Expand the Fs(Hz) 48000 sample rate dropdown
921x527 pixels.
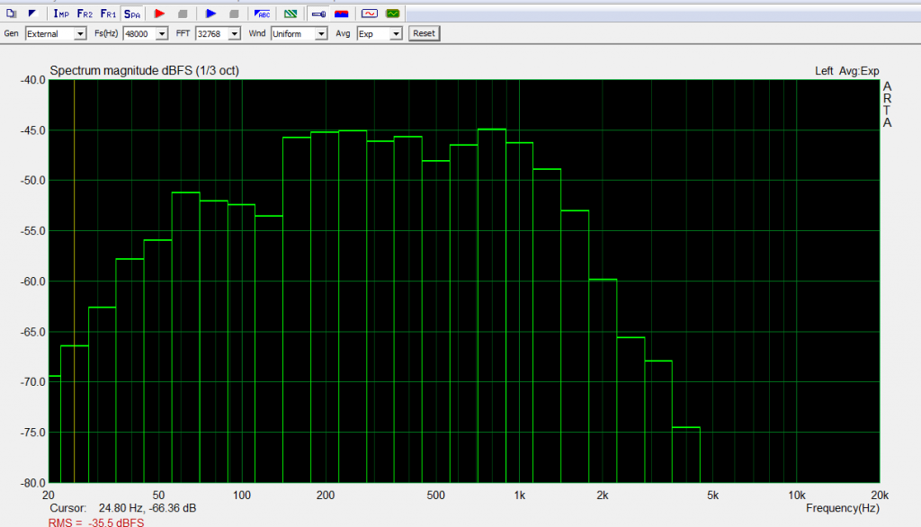click(162, 34)
